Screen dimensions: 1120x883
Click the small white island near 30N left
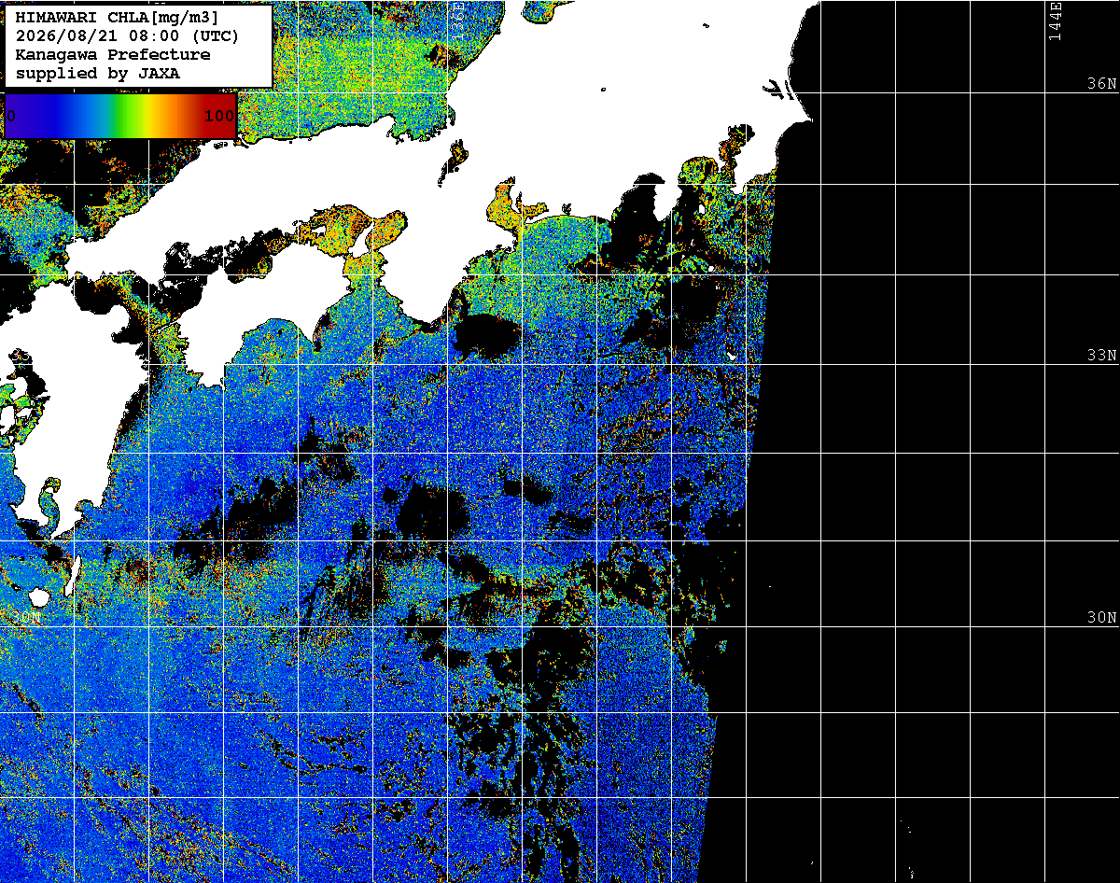38,596
